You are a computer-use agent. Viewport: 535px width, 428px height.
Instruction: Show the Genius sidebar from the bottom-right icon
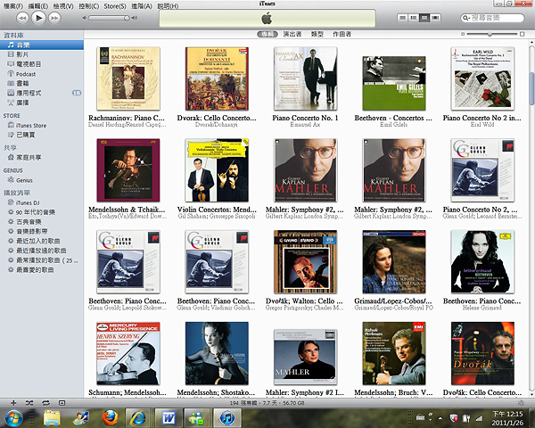(x=521, y=403)
